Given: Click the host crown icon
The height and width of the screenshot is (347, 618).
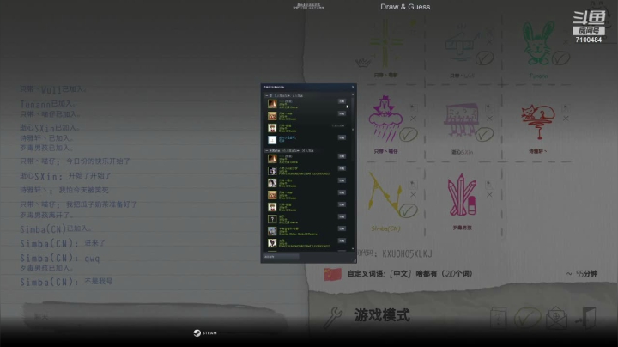Looking at the screenshot, I should pos(362,63).
